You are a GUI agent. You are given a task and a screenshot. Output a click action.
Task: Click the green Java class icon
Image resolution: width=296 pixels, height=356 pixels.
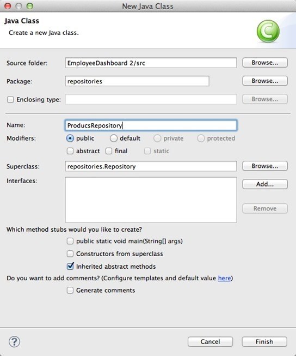click(268, 31)
